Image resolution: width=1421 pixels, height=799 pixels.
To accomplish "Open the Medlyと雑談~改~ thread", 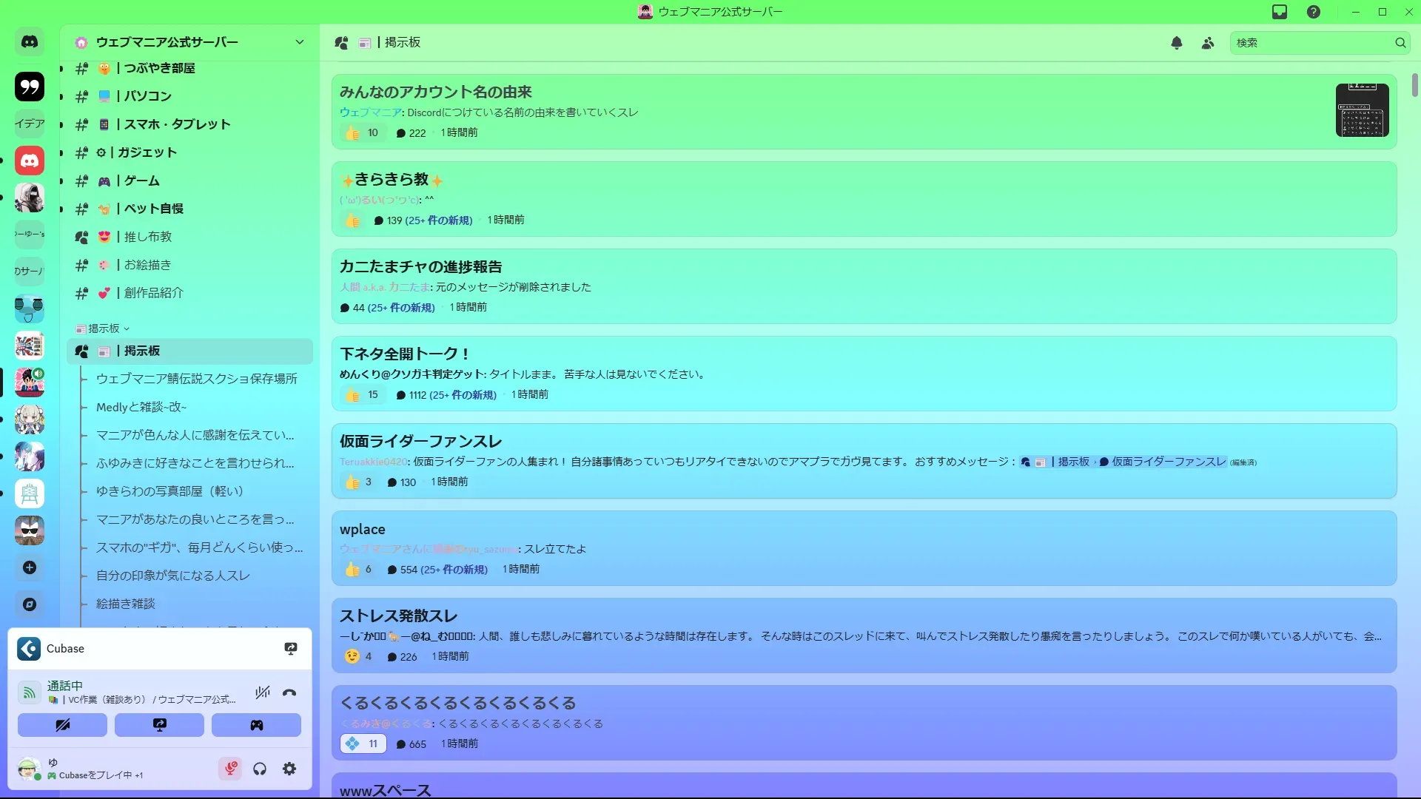I will point(141,407).
